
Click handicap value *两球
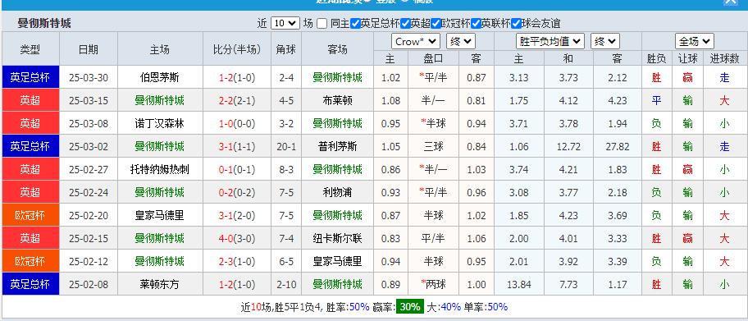click(433, 284)
